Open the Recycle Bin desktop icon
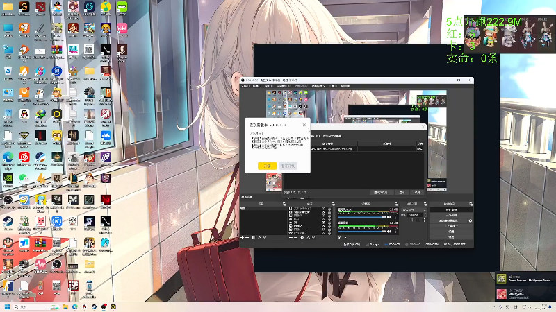 pyautogui.click(x=8, y=71)
